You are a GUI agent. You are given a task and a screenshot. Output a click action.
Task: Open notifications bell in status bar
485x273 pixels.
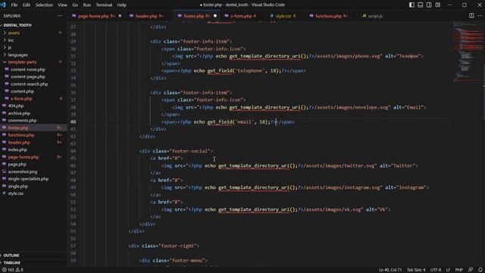pyautogui.click(x=480, y=270)
